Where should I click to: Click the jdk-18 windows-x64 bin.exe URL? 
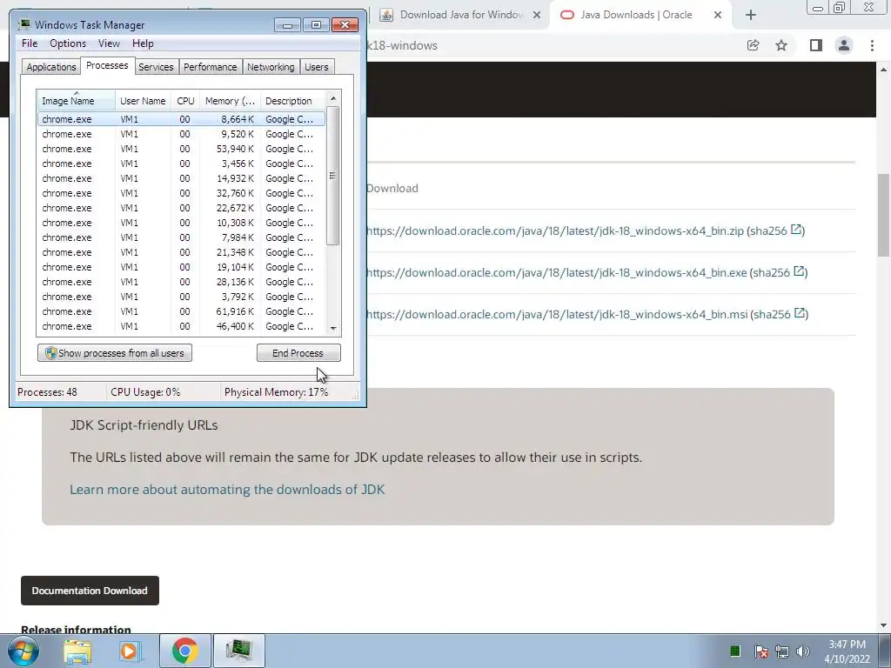(556, 272)
